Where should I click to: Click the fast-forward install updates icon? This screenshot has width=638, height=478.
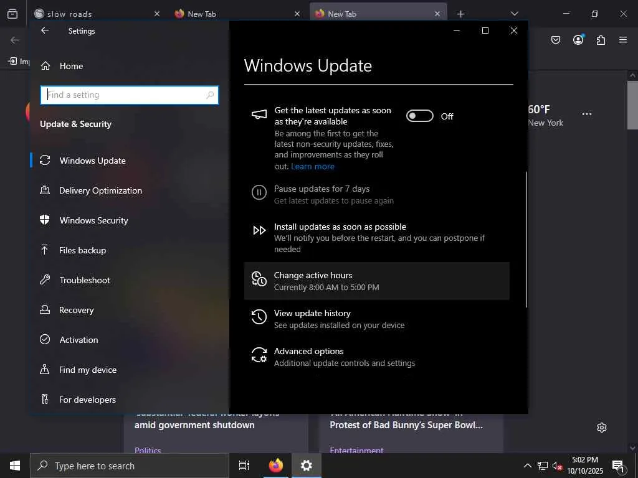259,230
